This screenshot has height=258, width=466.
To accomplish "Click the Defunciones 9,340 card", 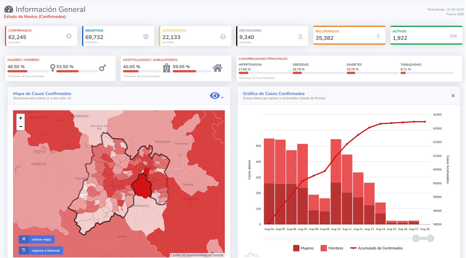I will [272, 36].
